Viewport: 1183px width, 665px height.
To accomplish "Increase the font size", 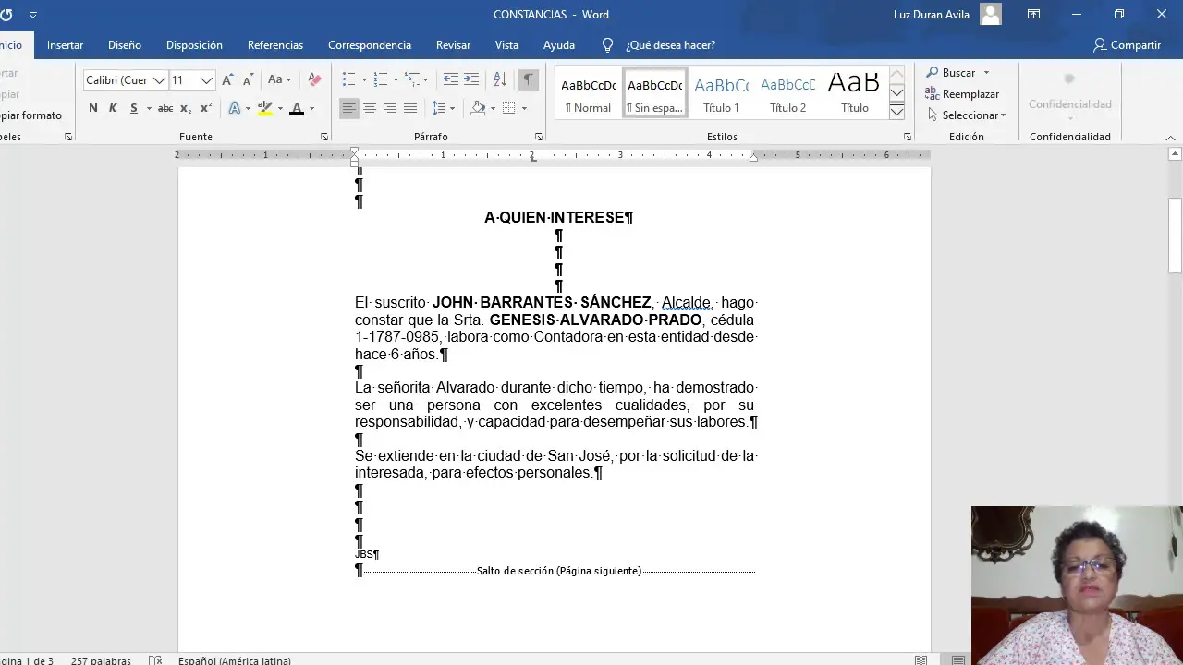I will [x=227, y=79].
